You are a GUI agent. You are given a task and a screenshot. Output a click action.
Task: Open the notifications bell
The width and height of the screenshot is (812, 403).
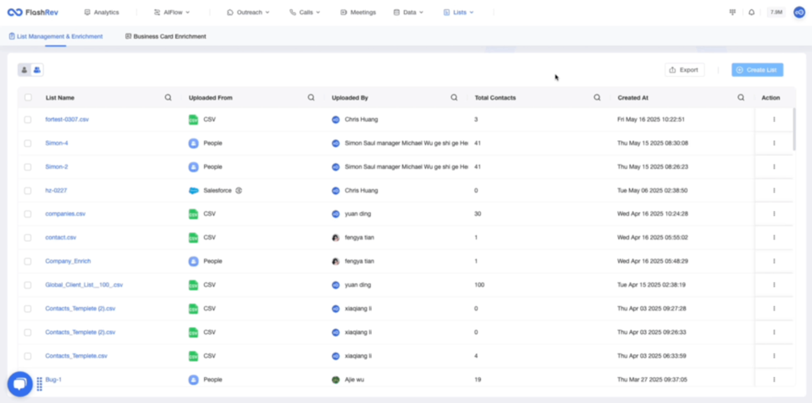pos(751,12)
